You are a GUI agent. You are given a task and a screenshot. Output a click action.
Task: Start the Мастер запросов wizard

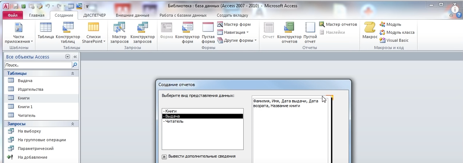click(x=119, y=33)
